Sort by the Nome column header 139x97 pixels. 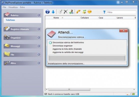56,18
